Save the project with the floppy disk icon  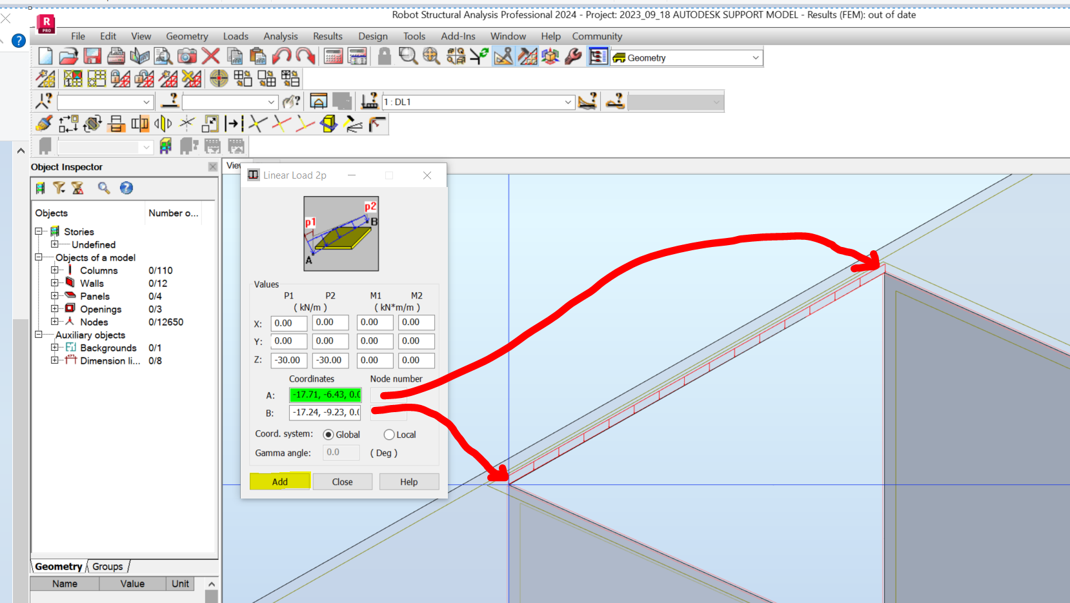(92, 56)
